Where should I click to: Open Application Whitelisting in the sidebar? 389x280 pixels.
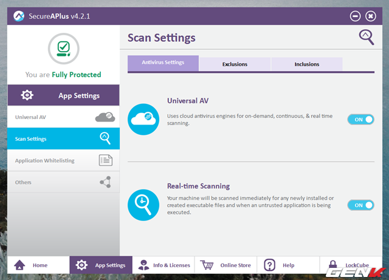[x=63, y=160]
